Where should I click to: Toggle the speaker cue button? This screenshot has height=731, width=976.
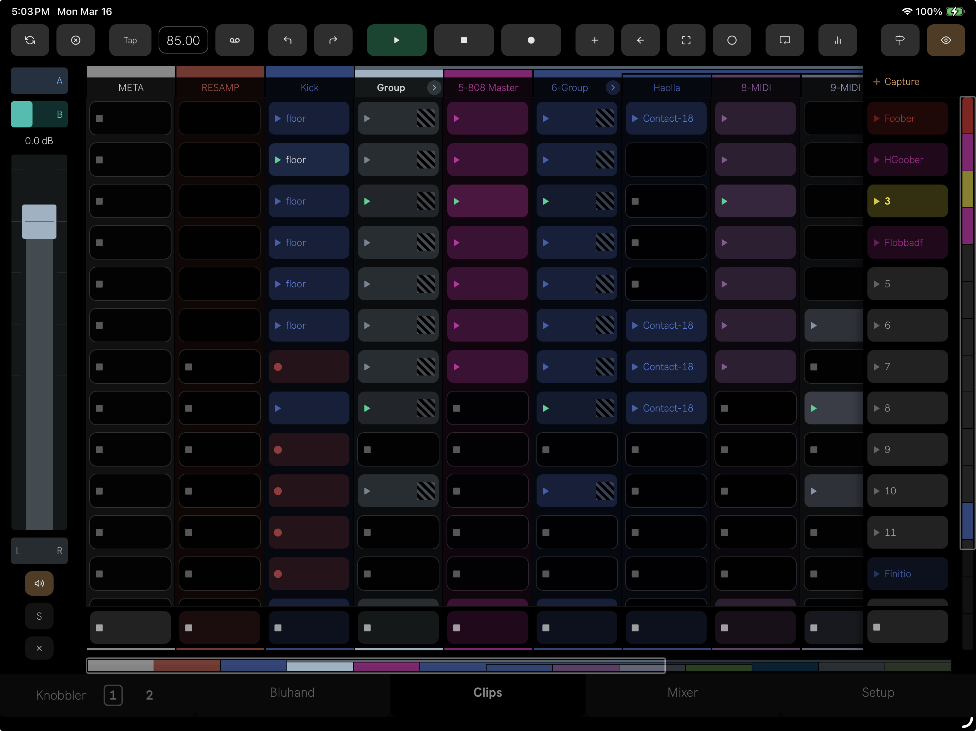(39, 583)
